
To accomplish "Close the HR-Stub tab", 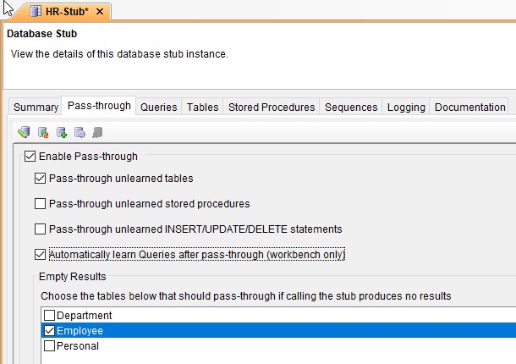I will click(x=101, y=12).
